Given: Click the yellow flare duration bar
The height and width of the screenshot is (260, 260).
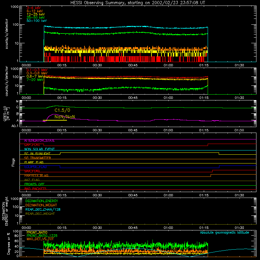Looking at the screenshot, I should [55, 120].
